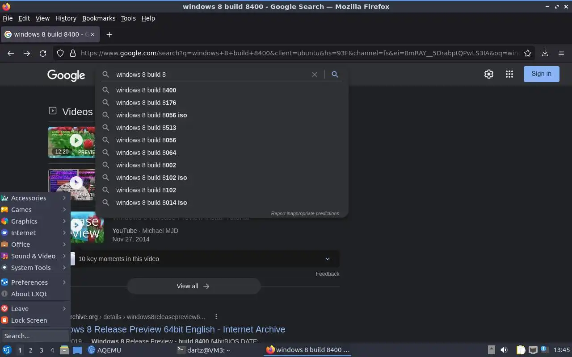Open the Windows 8 Release Preview archive link
The height and width of the screenshot is (357, 572).
pos(178,329)
